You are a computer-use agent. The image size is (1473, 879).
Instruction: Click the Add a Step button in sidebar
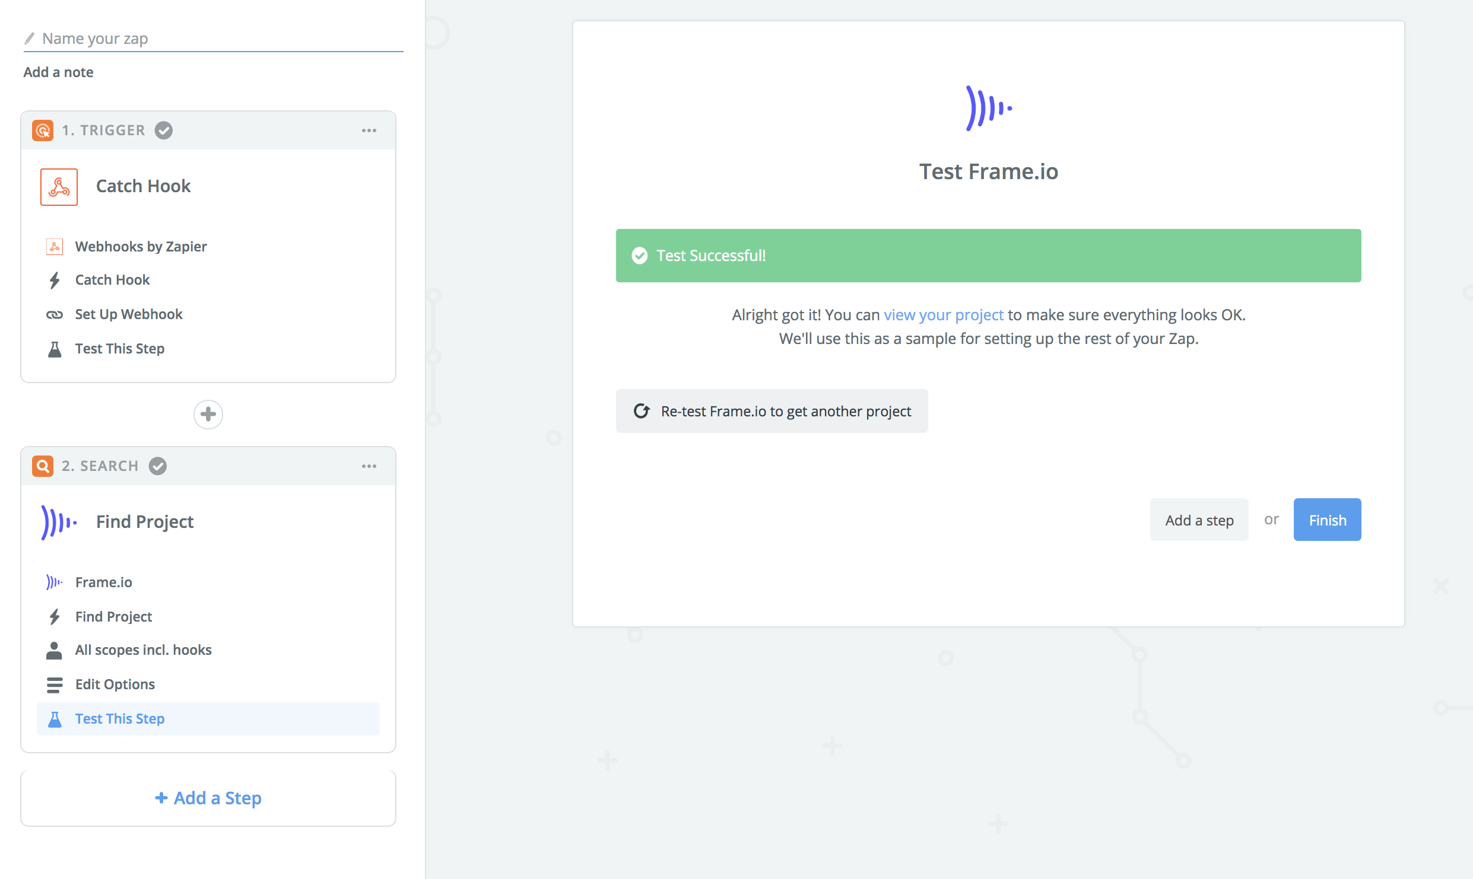pyautogui.click(x=208, y=798)
